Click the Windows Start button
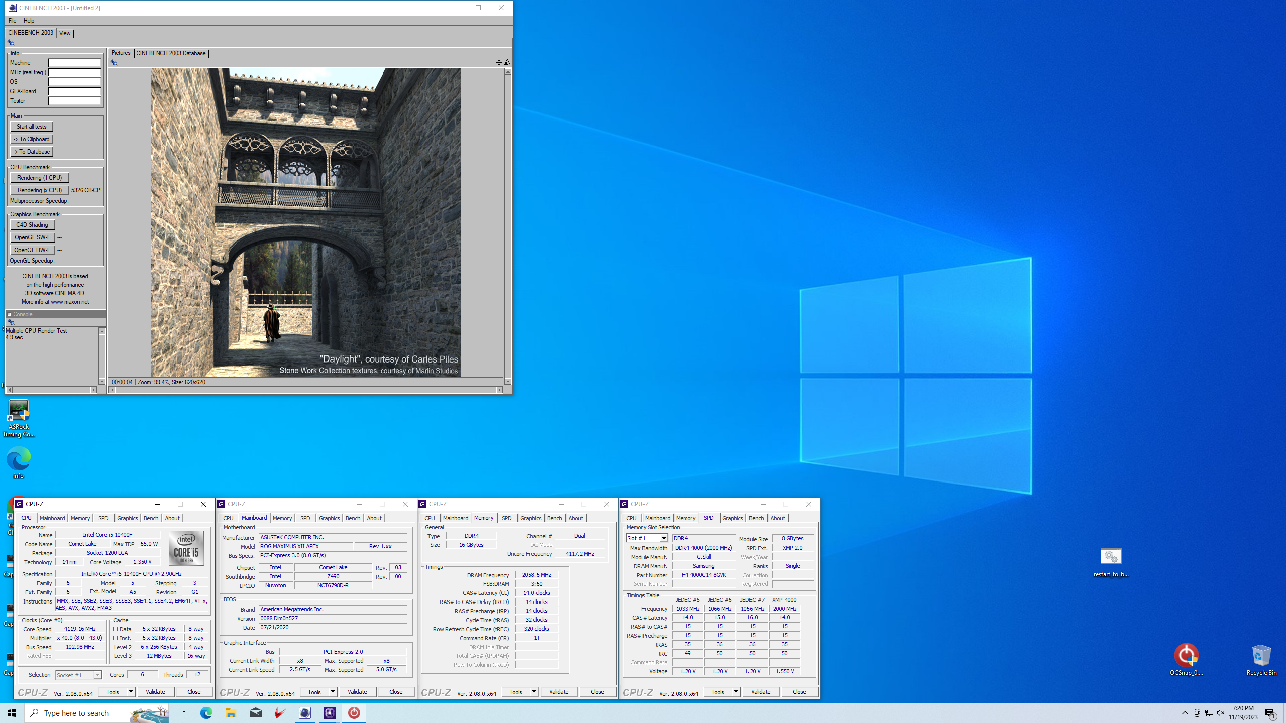The height and width of the screenshot is (723, 1286). coord(12,713)
